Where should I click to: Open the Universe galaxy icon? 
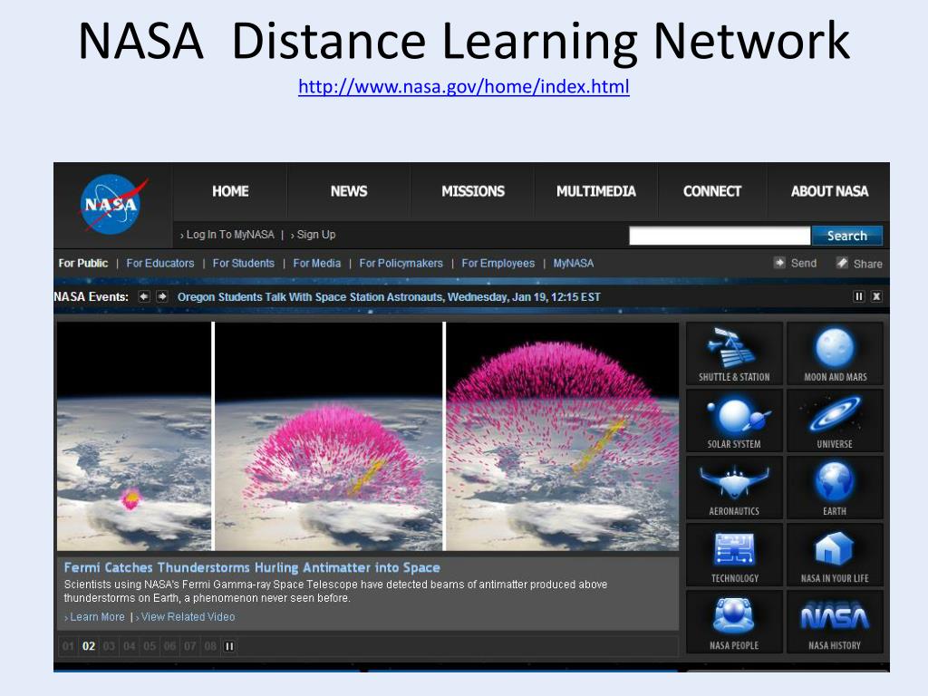click(x=835, y=420)
